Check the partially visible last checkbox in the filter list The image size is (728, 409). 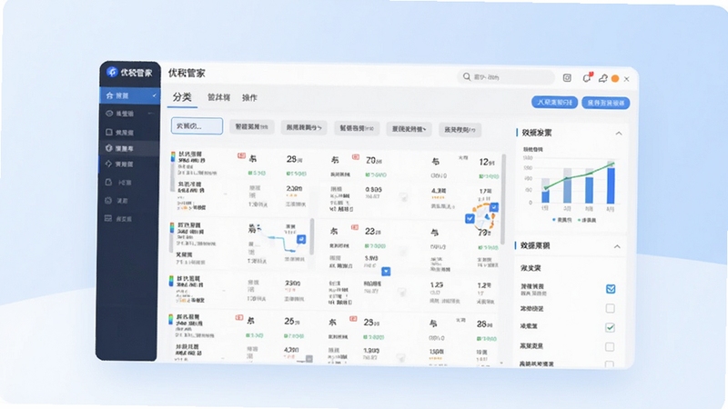point(610,364)
